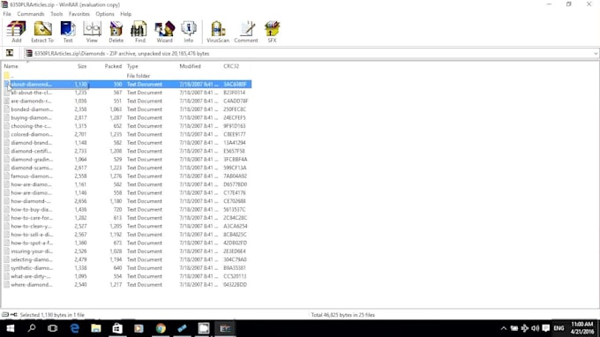The height and width of the screenshot is (337, 600).
Task: Open the Options menu
Action: point(105,14)
